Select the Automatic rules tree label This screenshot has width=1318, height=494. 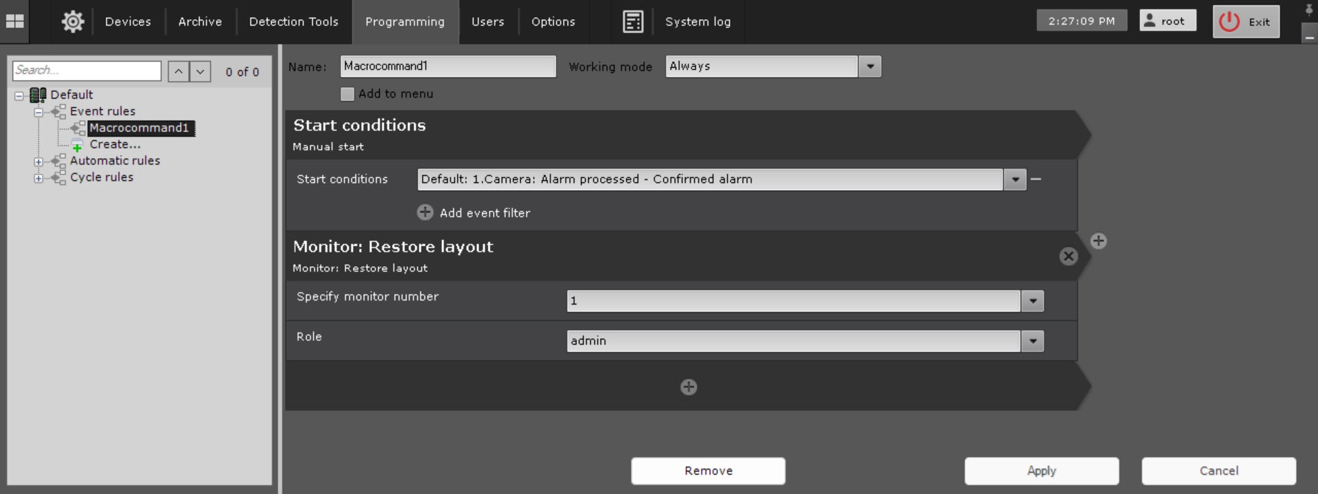pyautogui.click(x=115, y=161)
